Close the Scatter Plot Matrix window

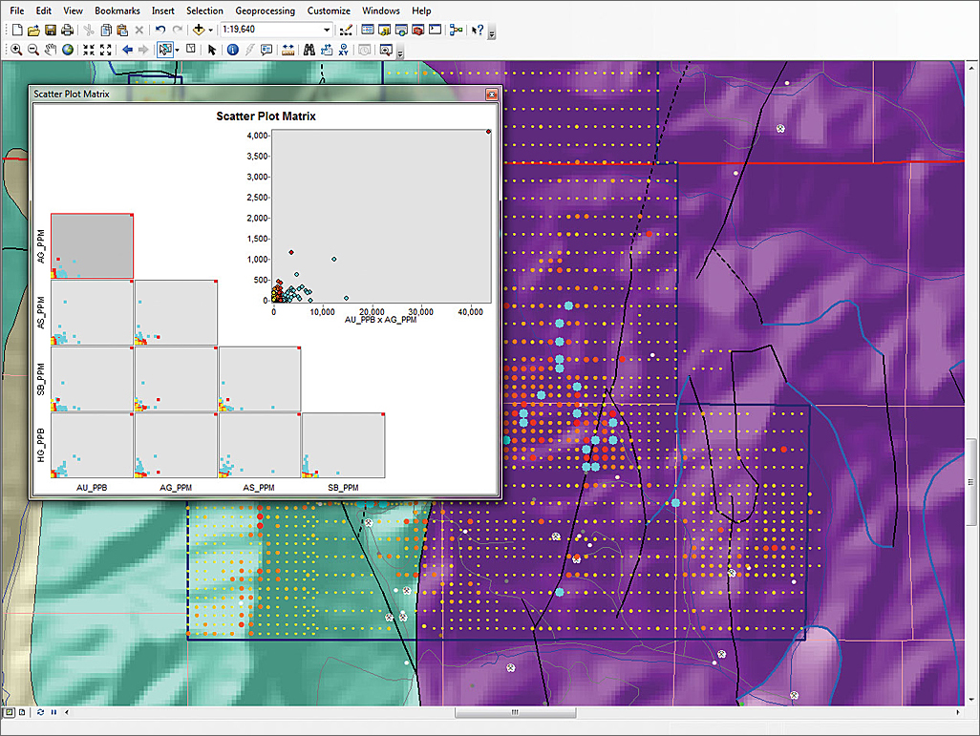pos(491,95)
